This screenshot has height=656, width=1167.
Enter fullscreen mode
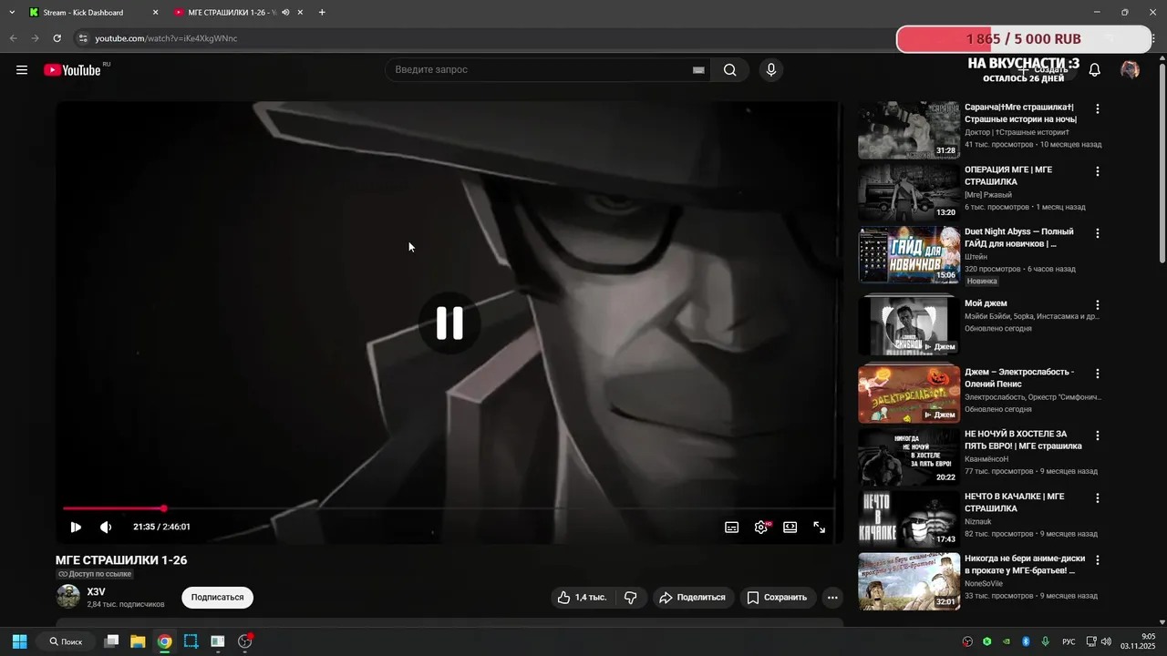coord(820,527)
